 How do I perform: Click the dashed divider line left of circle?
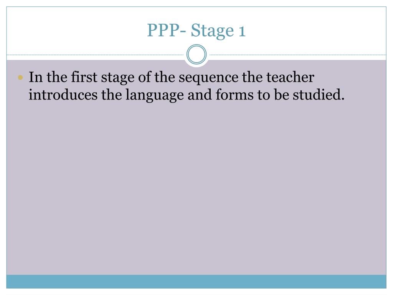(x=95, y=55)
